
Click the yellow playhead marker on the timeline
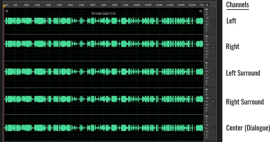4,6
